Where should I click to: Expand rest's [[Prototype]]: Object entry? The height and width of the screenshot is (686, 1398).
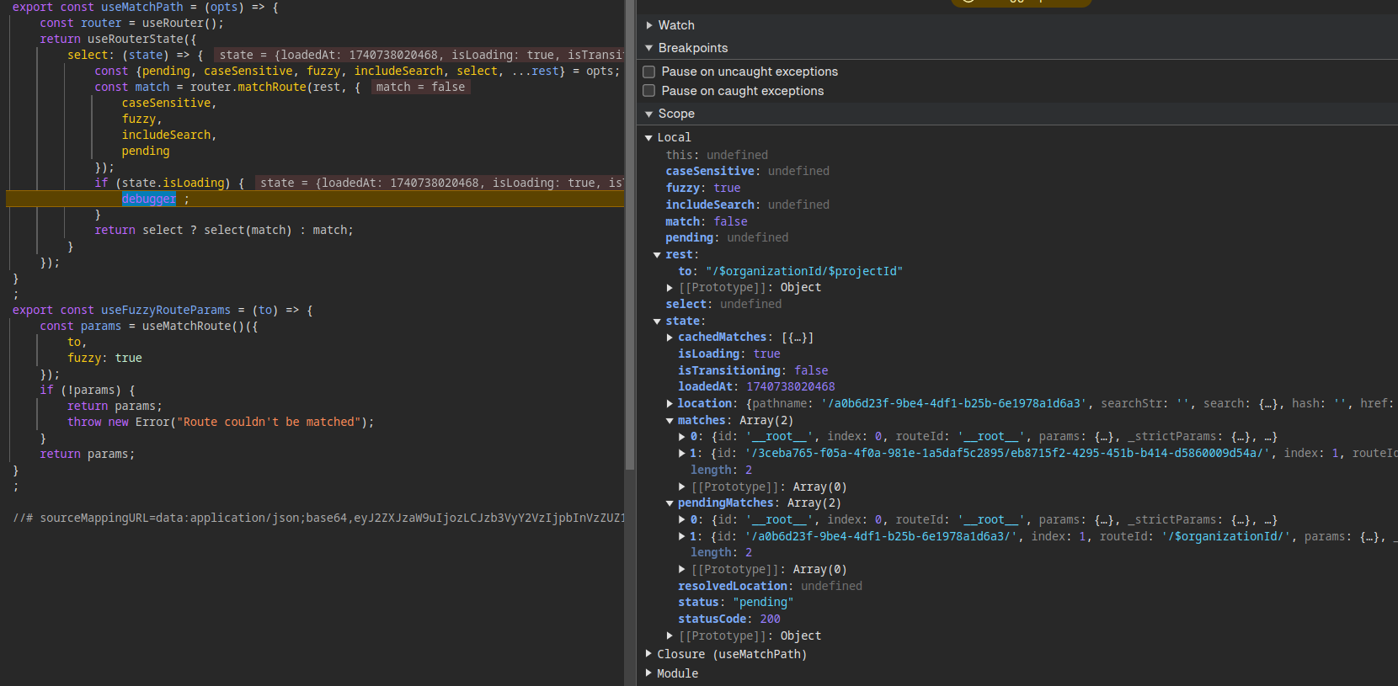point(670,288)
